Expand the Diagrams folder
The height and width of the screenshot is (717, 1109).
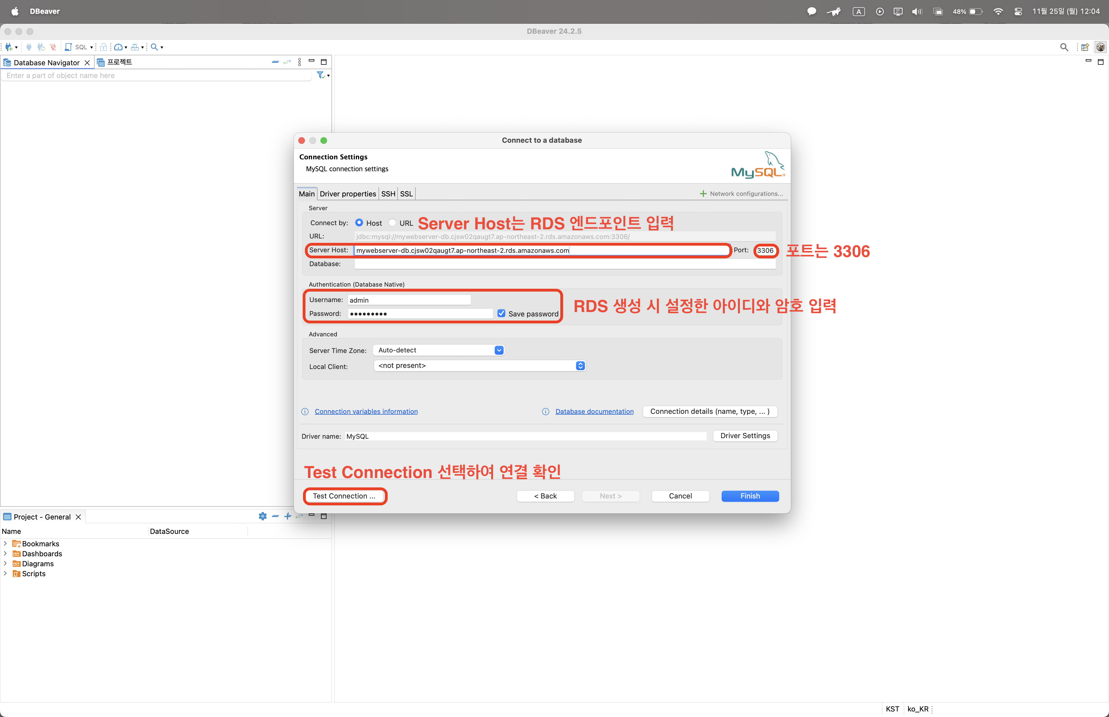[5, 563]
